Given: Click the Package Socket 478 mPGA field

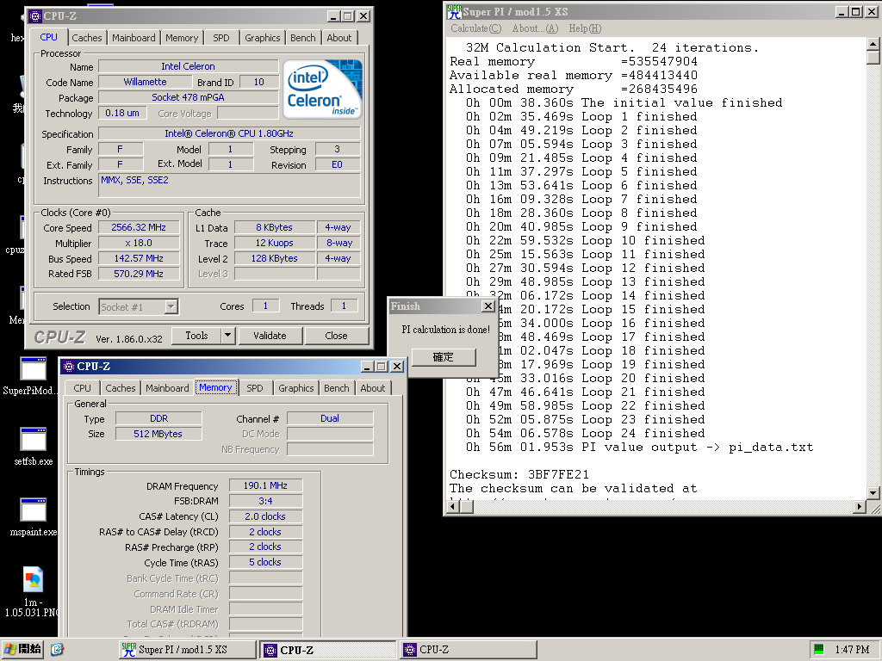Looking at the screenshot, I should pyautogui.click(x=189, y=97).
